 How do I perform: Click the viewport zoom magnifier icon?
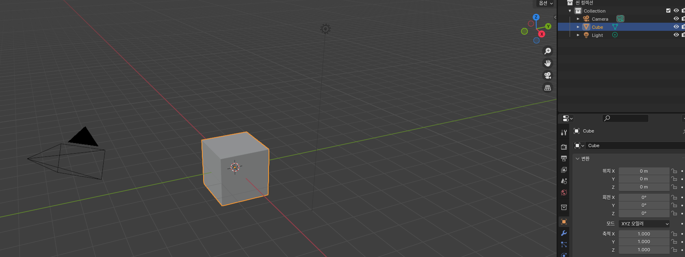(x=548, y=51)
